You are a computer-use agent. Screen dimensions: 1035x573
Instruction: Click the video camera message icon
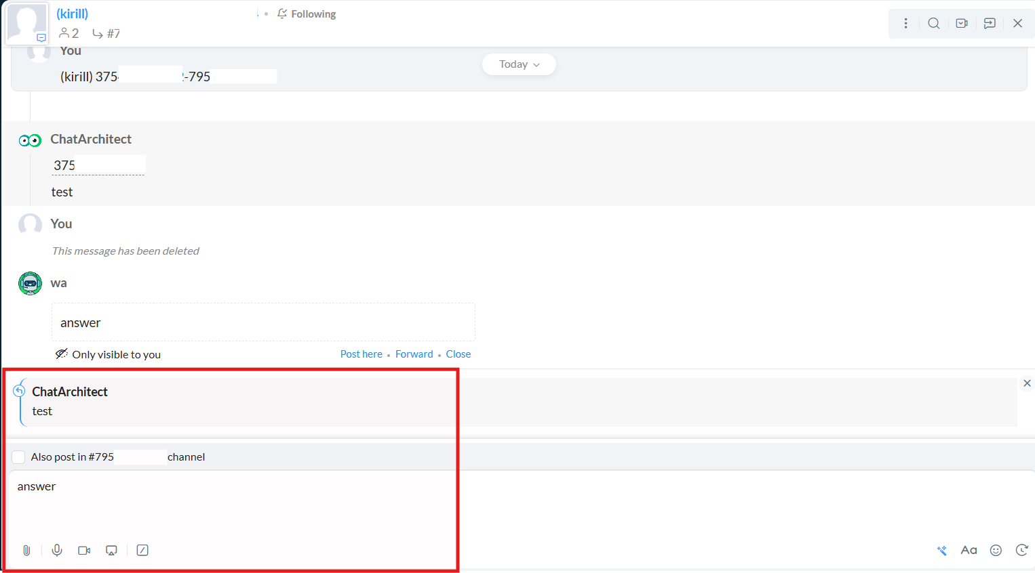click(84, 551)
